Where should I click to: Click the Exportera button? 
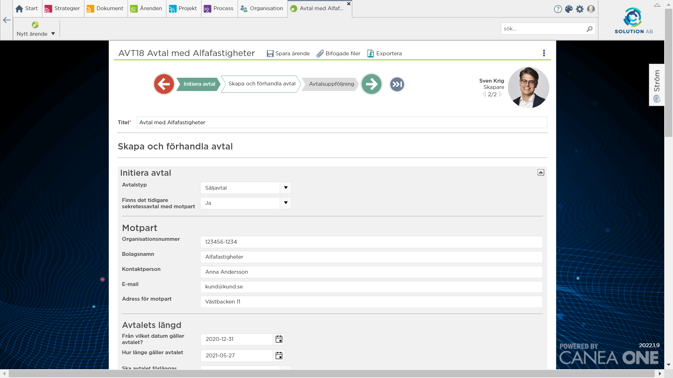click(385, 54)
